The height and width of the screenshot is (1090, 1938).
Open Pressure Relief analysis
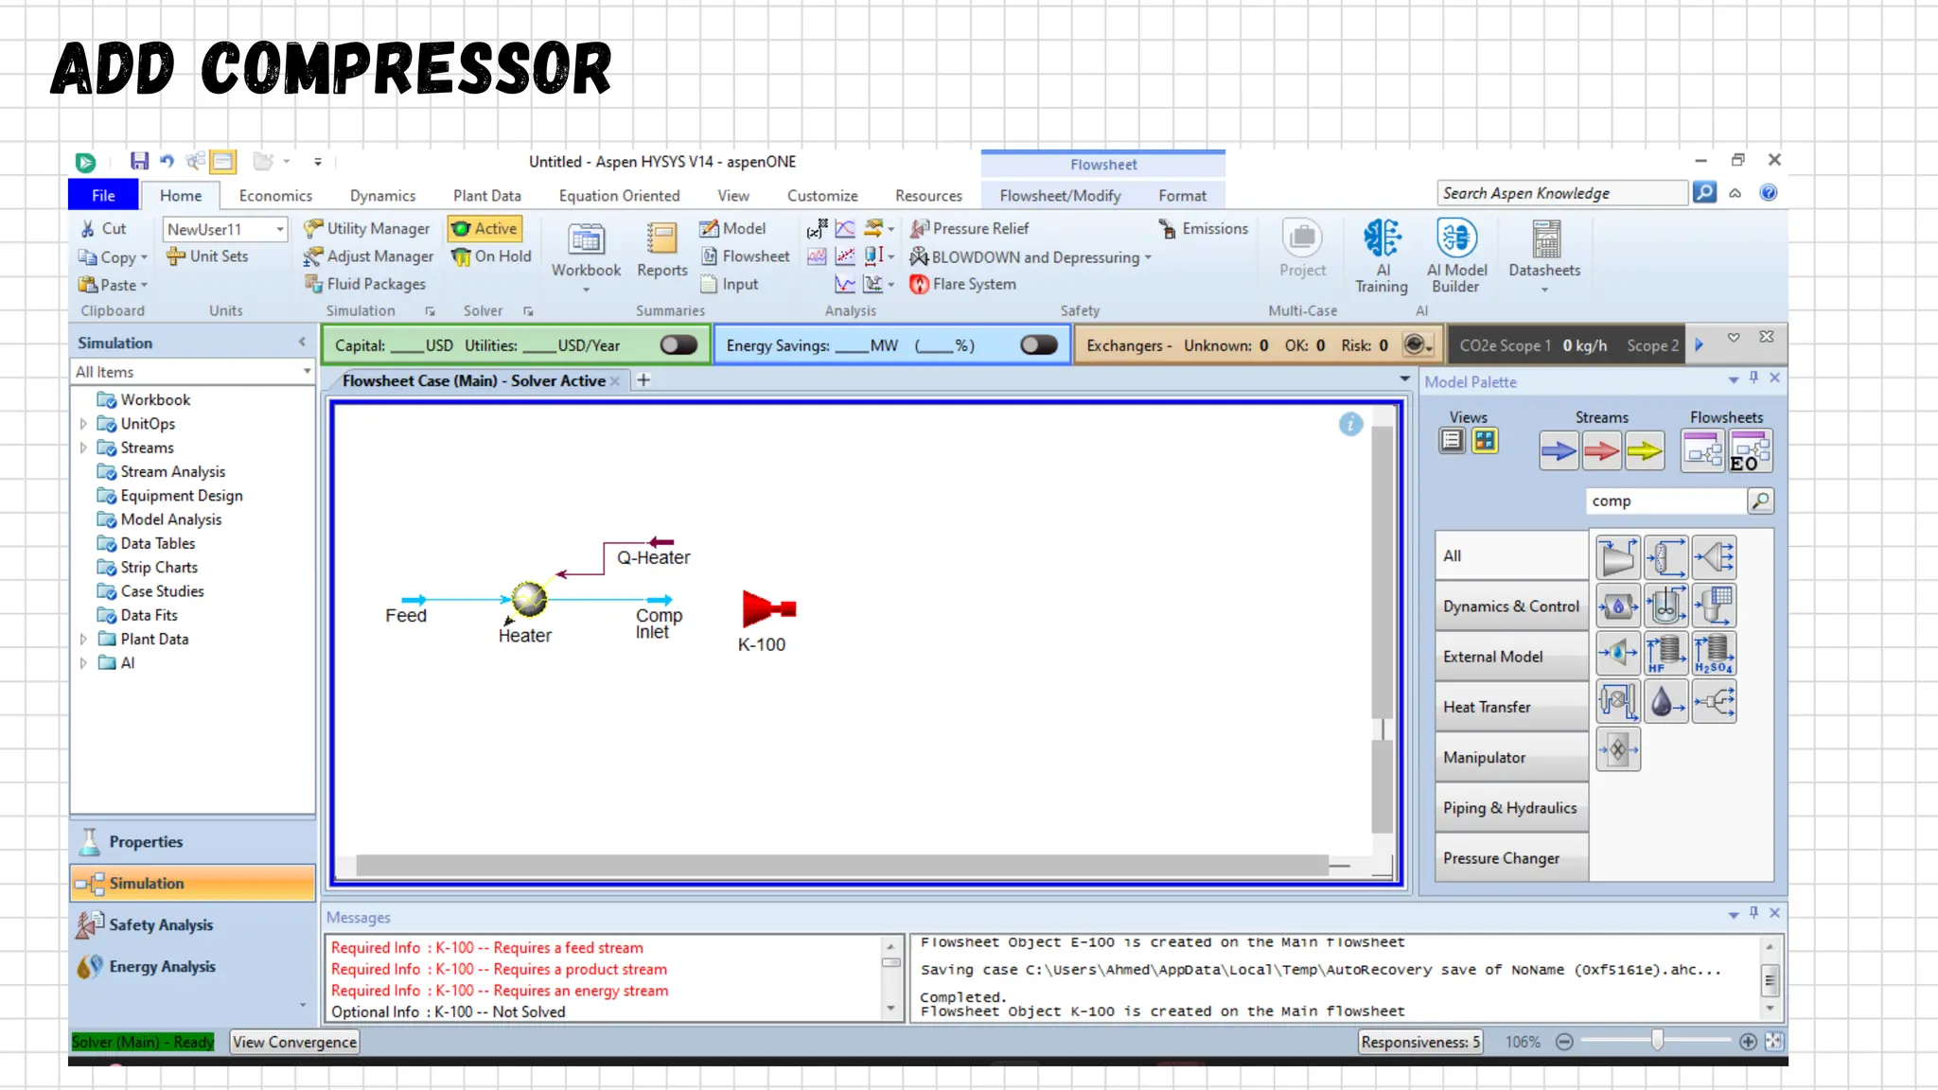click(969, 228)
